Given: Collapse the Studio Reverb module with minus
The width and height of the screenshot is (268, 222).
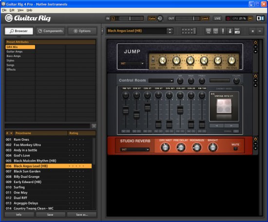Looking at the screenshot, I should (255, 144).
